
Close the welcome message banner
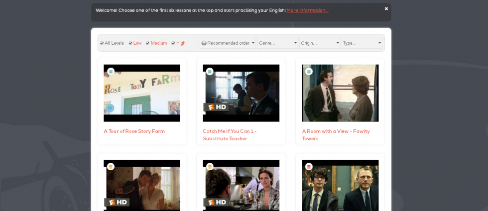click(386, 9)
